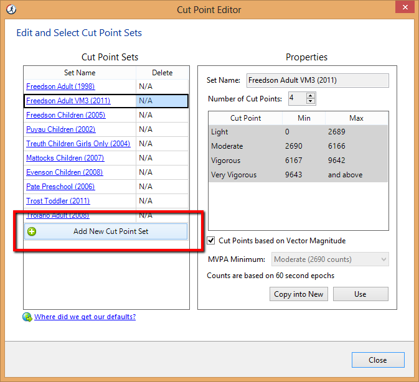The width and height of the screenshot is (419, 382).
Task: Decrease Number of Cut Points with down arrow
Action: pos(311,101)
